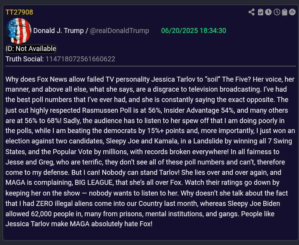Image resolution: width=299 pixels, height=245 pixels.
Task: Click the final line ending absolutely hate Fox!
Action: pyautogui.click(x=79, y=224)
